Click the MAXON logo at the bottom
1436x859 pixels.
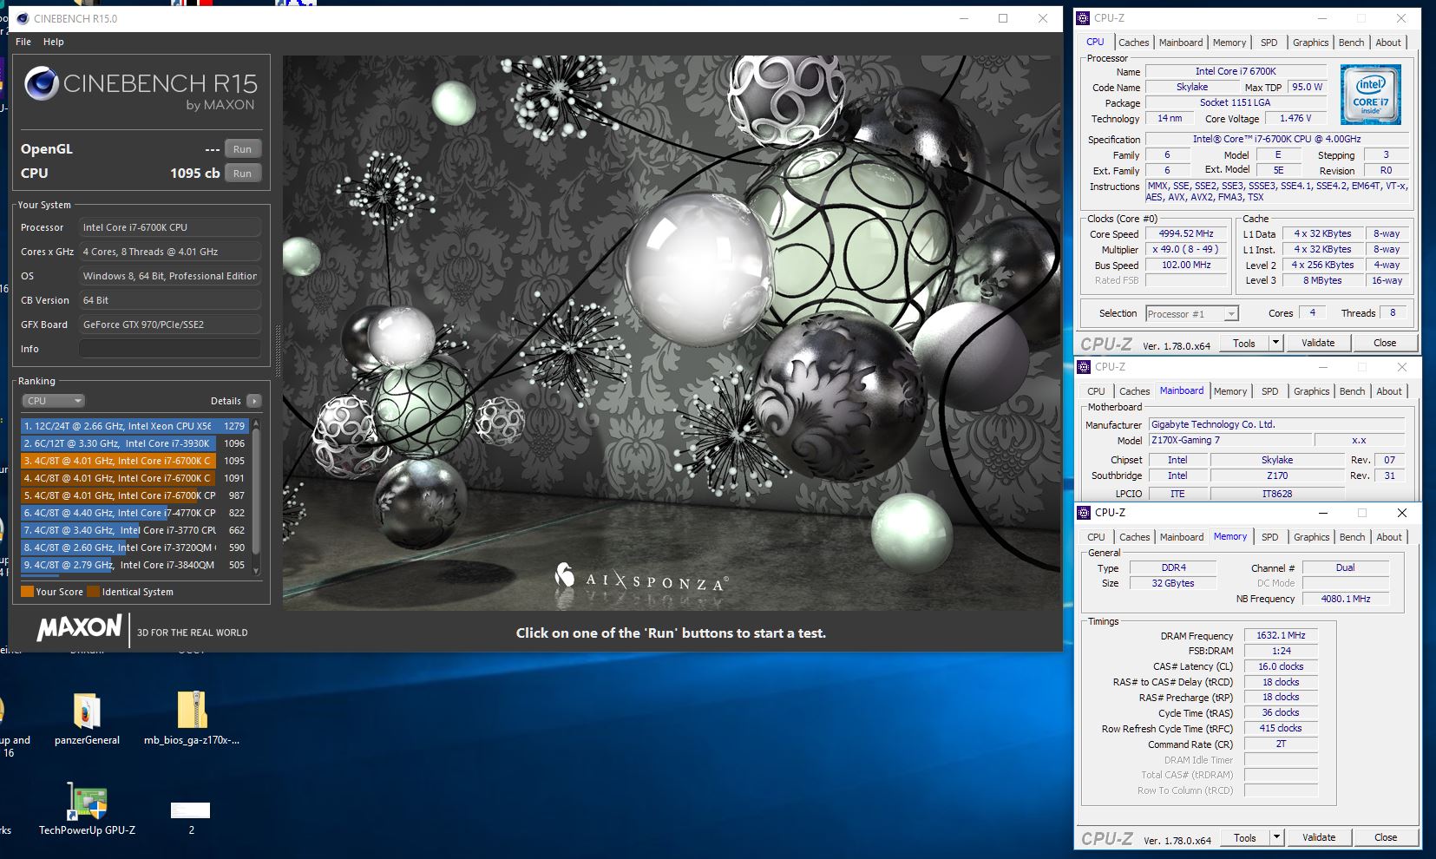coord(79,628)
